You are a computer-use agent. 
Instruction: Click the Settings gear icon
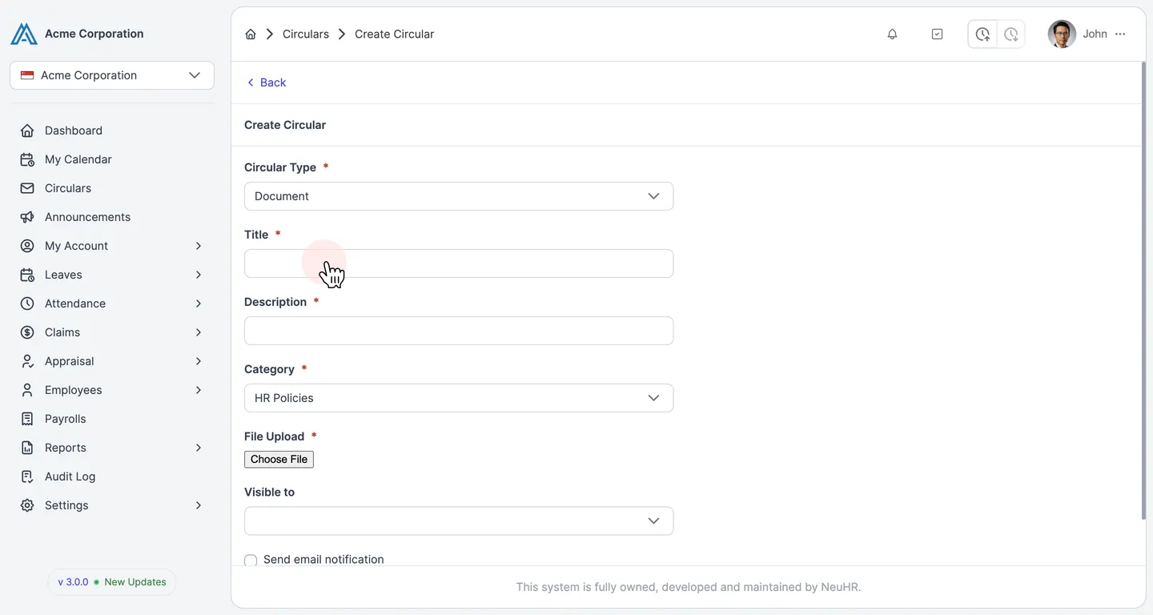coord(27,505)
